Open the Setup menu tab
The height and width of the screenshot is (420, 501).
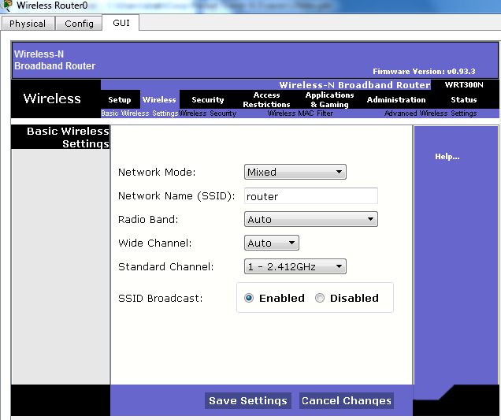point(120,100)
